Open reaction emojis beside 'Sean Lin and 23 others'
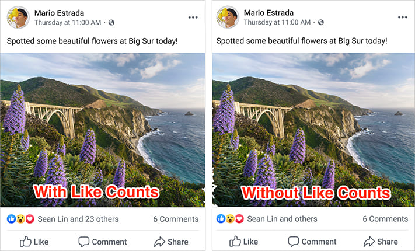Screen dimensions: 415x251 pos(21,219)
